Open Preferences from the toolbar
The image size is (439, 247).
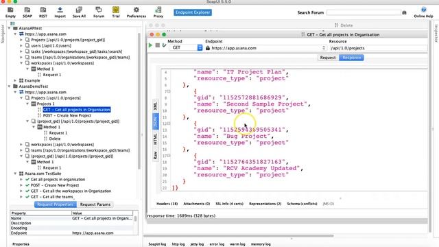[137, 12]
